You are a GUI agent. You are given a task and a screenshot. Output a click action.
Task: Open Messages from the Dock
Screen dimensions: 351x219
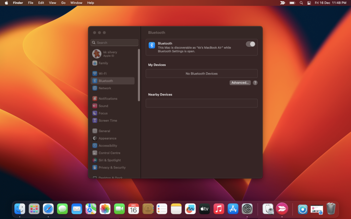pyautogui.click(x=62, y=209)
